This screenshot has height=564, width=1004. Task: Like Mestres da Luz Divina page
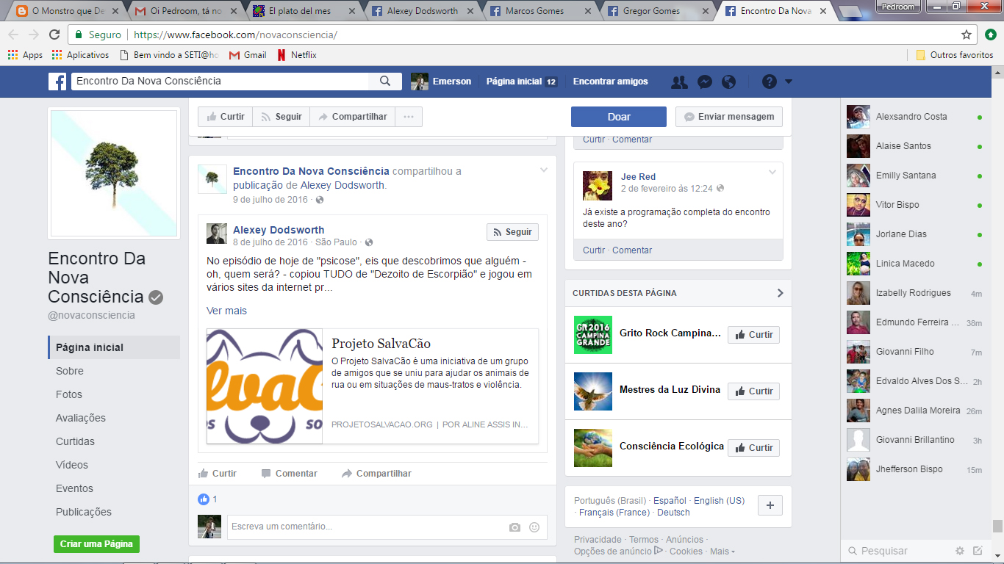coord(753,391)
